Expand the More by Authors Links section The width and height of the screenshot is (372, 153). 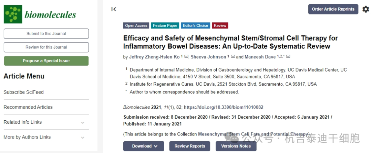(83, 138)
